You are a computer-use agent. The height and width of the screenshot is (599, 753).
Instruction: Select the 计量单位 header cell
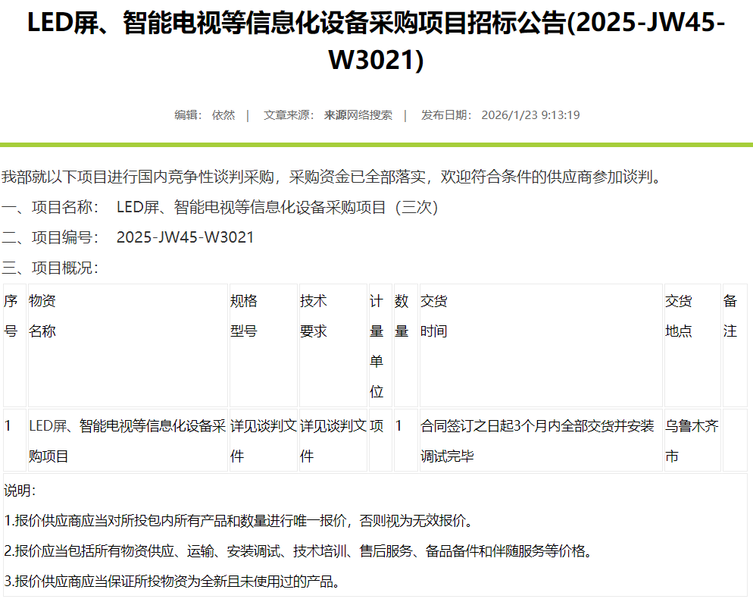point(378,346)
